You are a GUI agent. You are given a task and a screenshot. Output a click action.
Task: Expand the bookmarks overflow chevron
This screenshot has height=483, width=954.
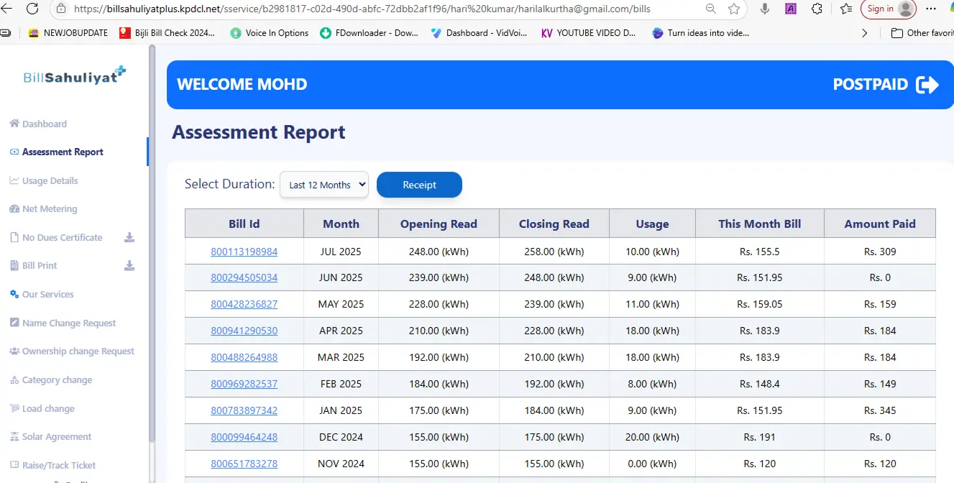click(864, 33)
